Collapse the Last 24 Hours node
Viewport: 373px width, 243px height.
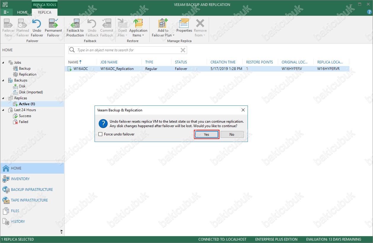click(x=3, y=110)
